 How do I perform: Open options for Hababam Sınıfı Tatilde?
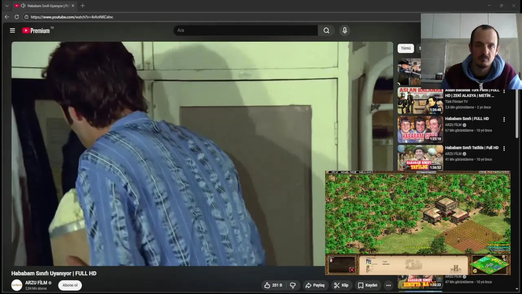click(504, 149)
